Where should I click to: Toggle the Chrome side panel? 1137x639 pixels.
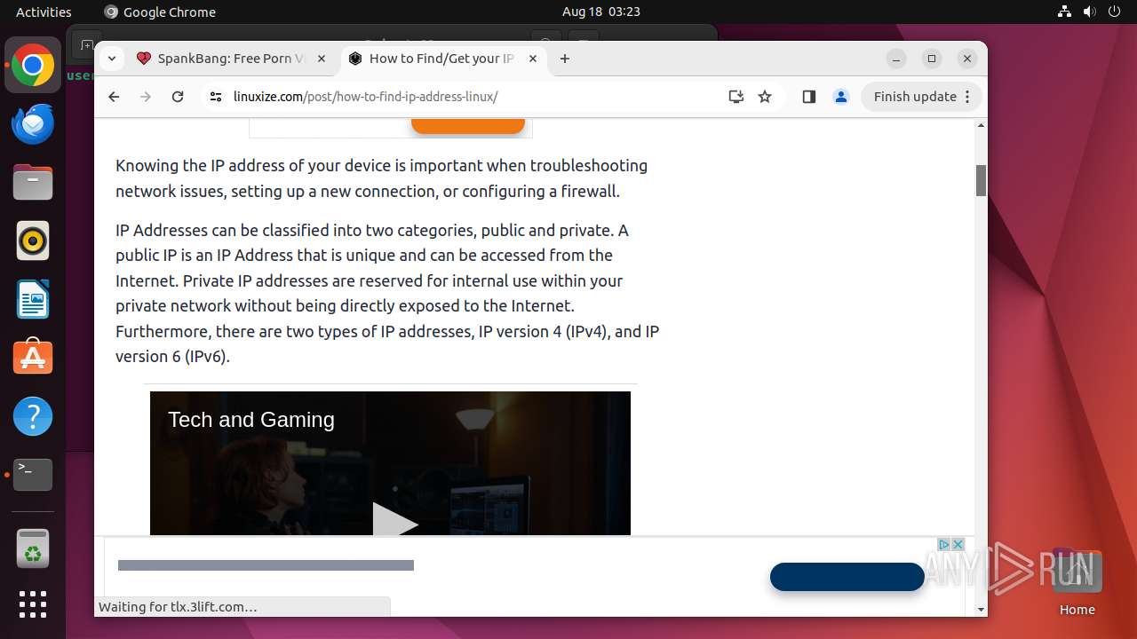tap(808, 97)
